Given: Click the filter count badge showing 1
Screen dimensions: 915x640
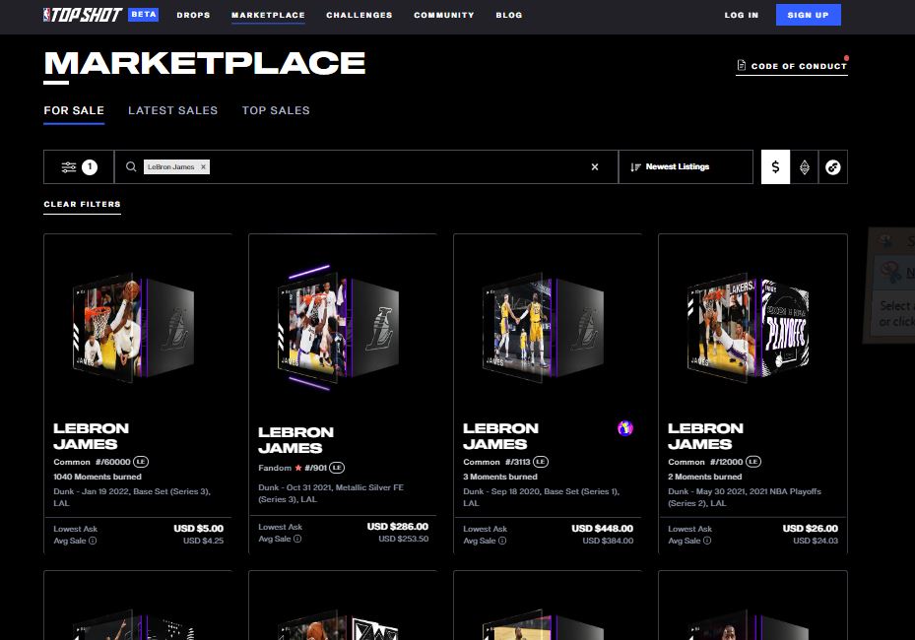Looking at the screenshot, I should pos(90,167).
